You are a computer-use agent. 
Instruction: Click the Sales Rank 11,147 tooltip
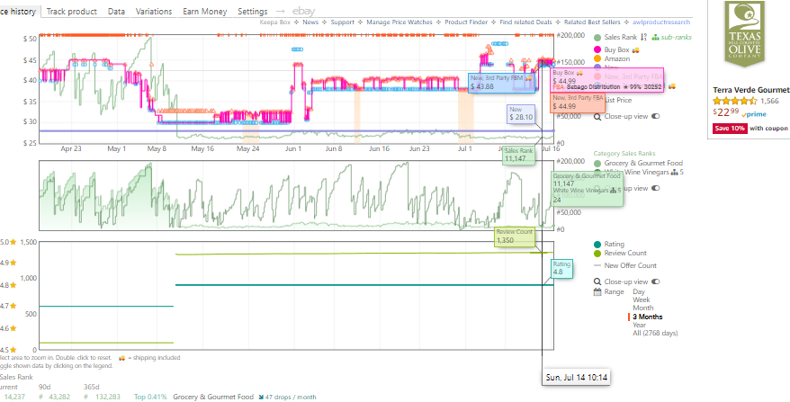[518, 155]
